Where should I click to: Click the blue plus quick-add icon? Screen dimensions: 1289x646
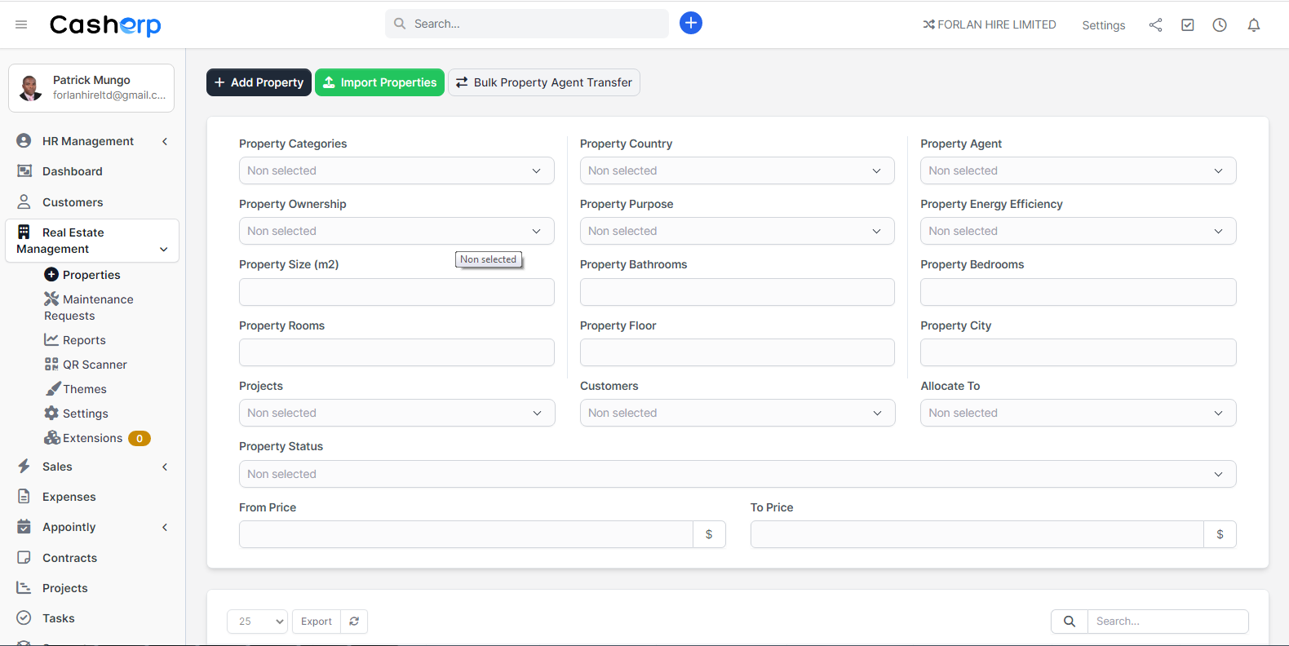coord(690,23)
